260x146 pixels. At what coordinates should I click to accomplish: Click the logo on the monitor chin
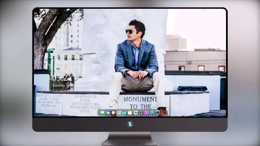(130, 124)
